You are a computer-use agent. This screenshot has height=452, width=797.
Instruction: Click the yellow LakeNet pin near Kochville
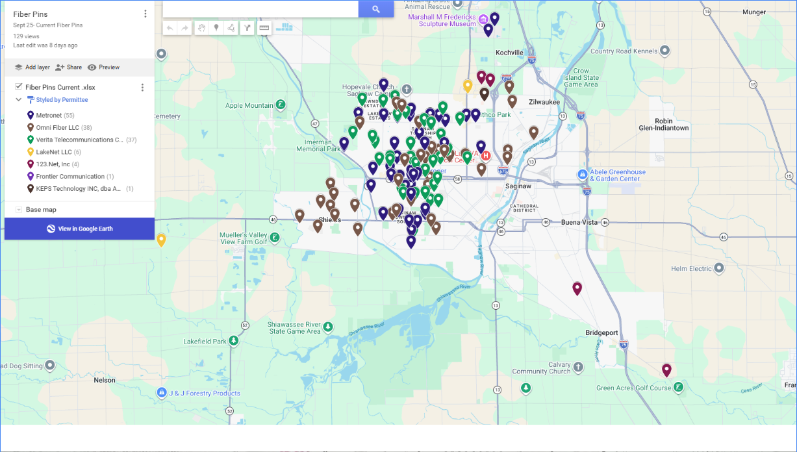point(468,86)
